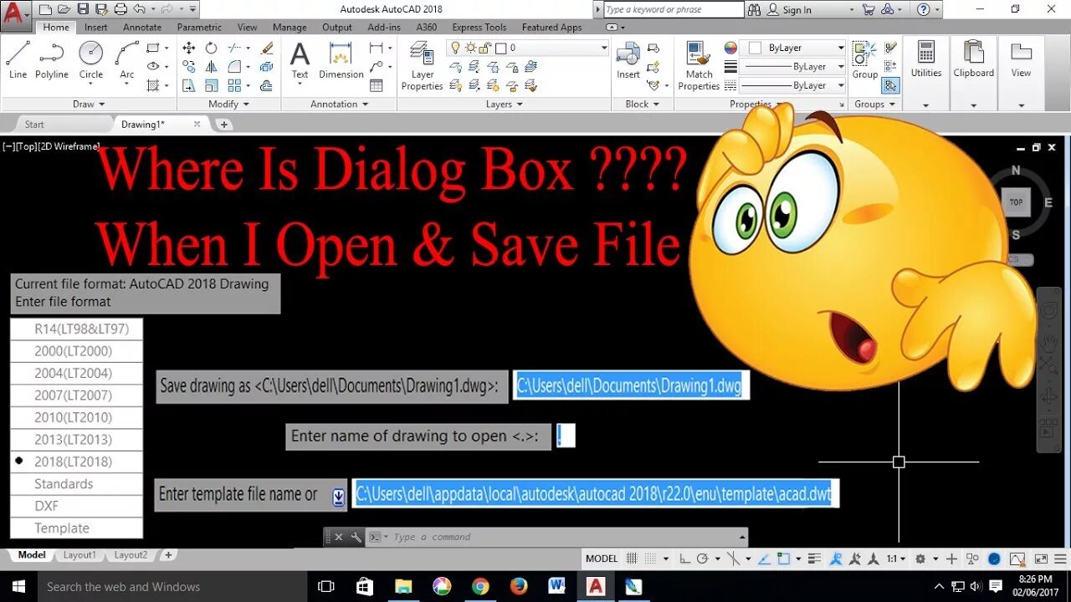The height and width of the screenshot is (602, 1071).
Task: Toggle group selection on/off button
Action: (x=890, y=85)
